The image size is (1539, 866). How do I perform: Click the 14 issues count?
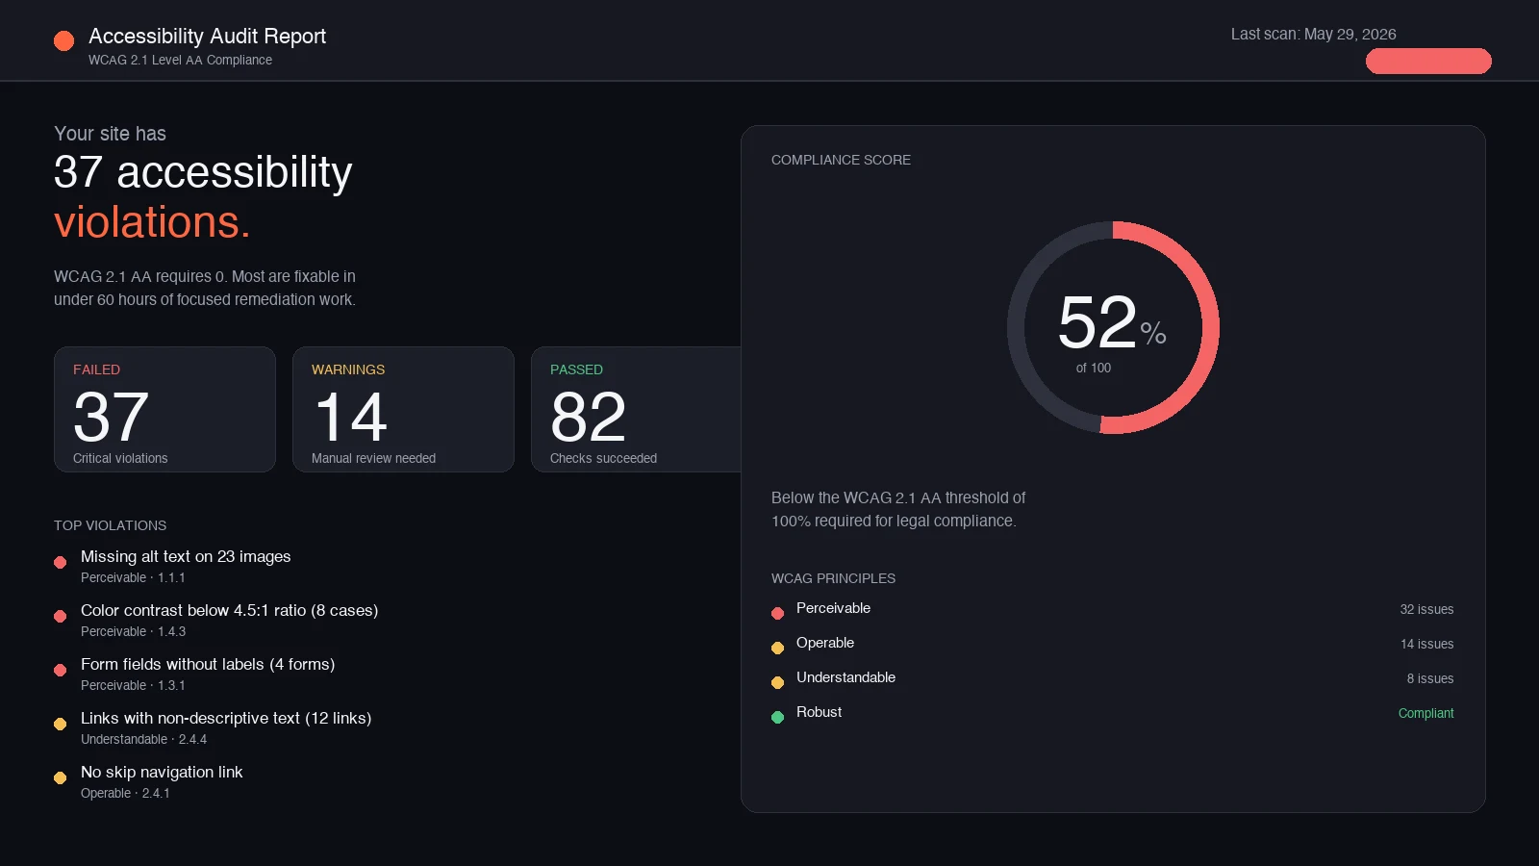click(x=1426, y=644)
